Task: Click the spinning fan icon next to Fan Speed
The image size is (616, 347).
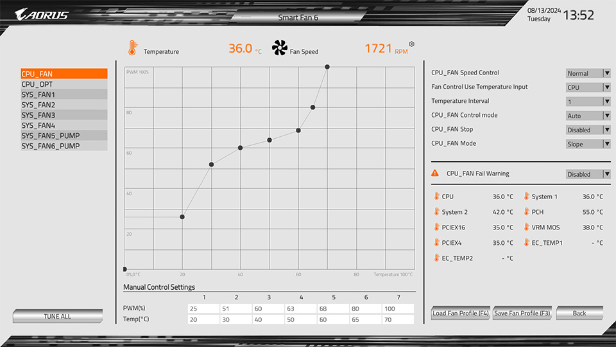Action: (x=280, y=48)
